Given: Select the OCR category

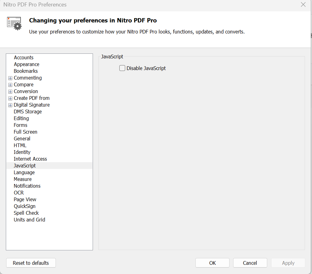Looking at the screenshot, I should click(x=19, y=193).
